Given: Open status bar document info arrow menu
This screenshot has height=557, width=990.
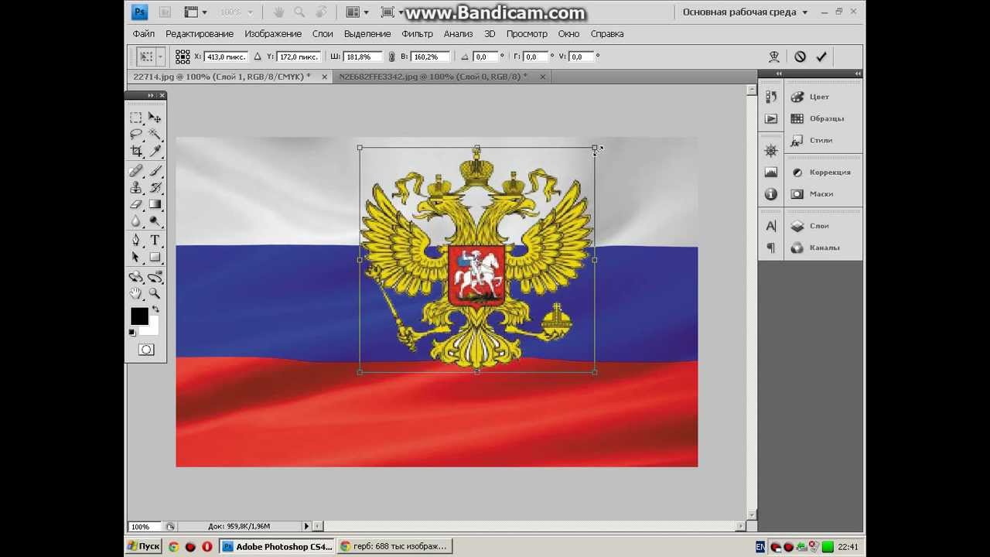Looking at the screenshot, I should (x=306, y=526).
